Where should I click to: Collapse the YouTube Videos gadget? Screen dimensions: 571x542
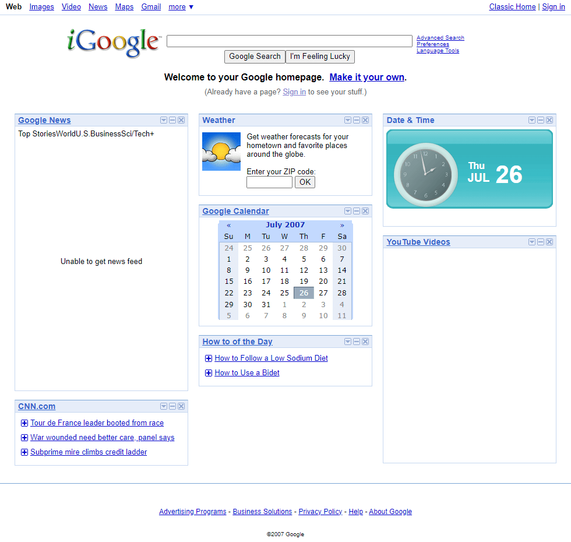pos(541,242)
